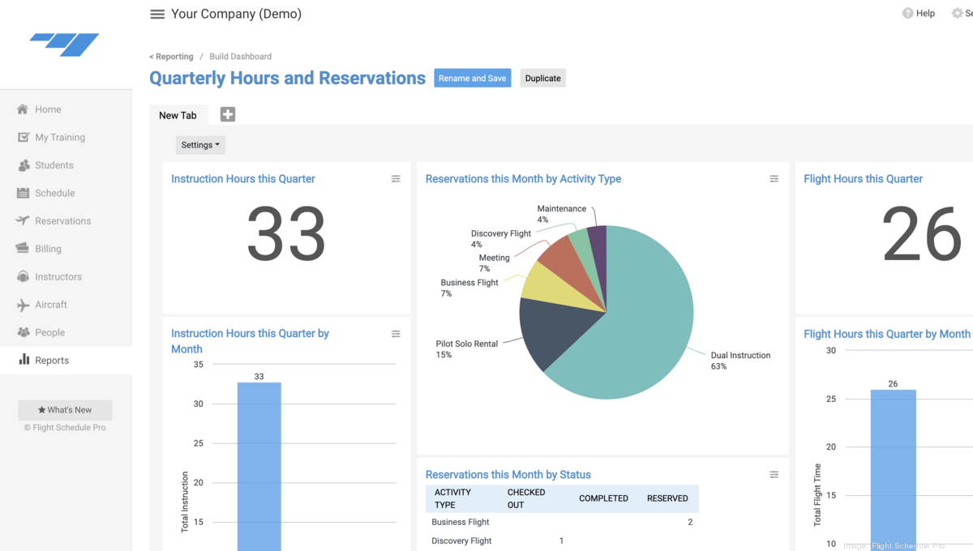Open the hamburger menu beside Your Company
The image size is (973, 551).
click(x=157, y=14)
